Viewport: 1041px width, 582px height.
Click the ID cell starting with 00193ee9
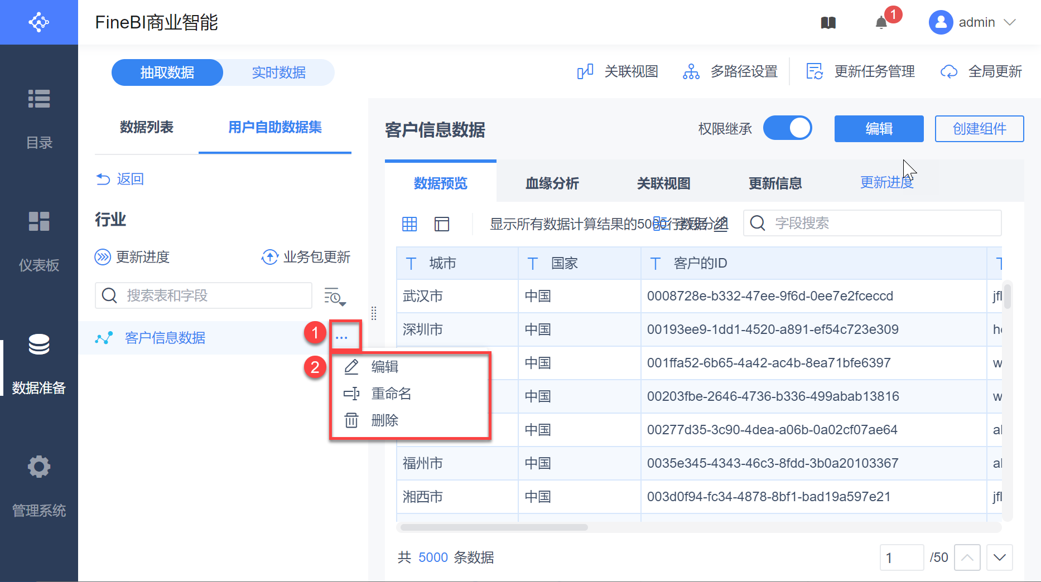coord(814,329)
